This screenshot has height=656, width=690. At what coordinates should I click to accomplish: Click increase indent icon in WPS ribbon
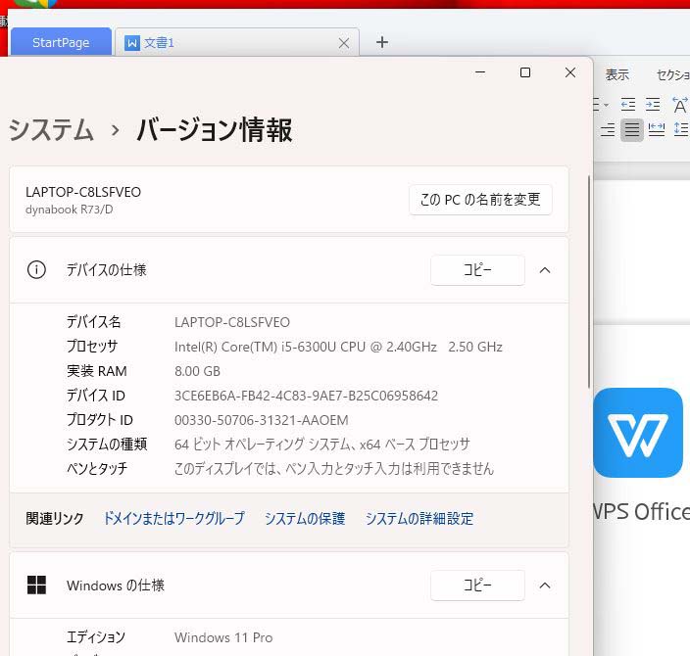click(653, 105)
